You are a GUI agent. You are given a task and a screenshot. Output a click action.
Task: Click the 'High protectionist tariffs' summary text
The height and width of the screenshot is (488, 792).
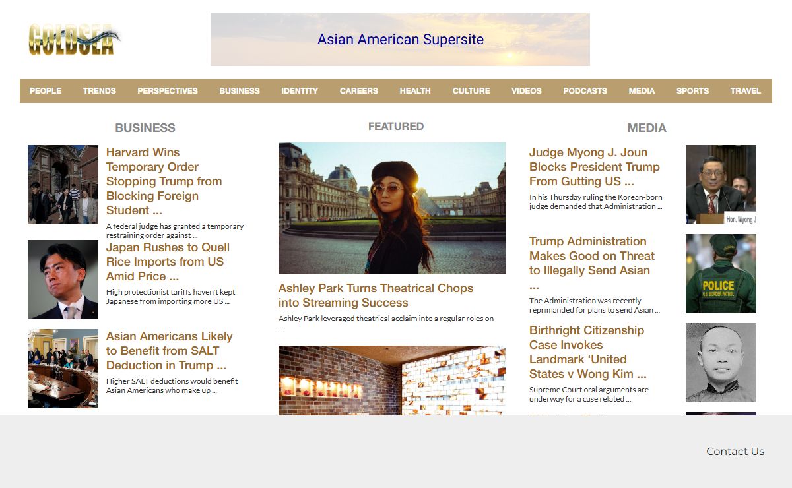(171, 297)
